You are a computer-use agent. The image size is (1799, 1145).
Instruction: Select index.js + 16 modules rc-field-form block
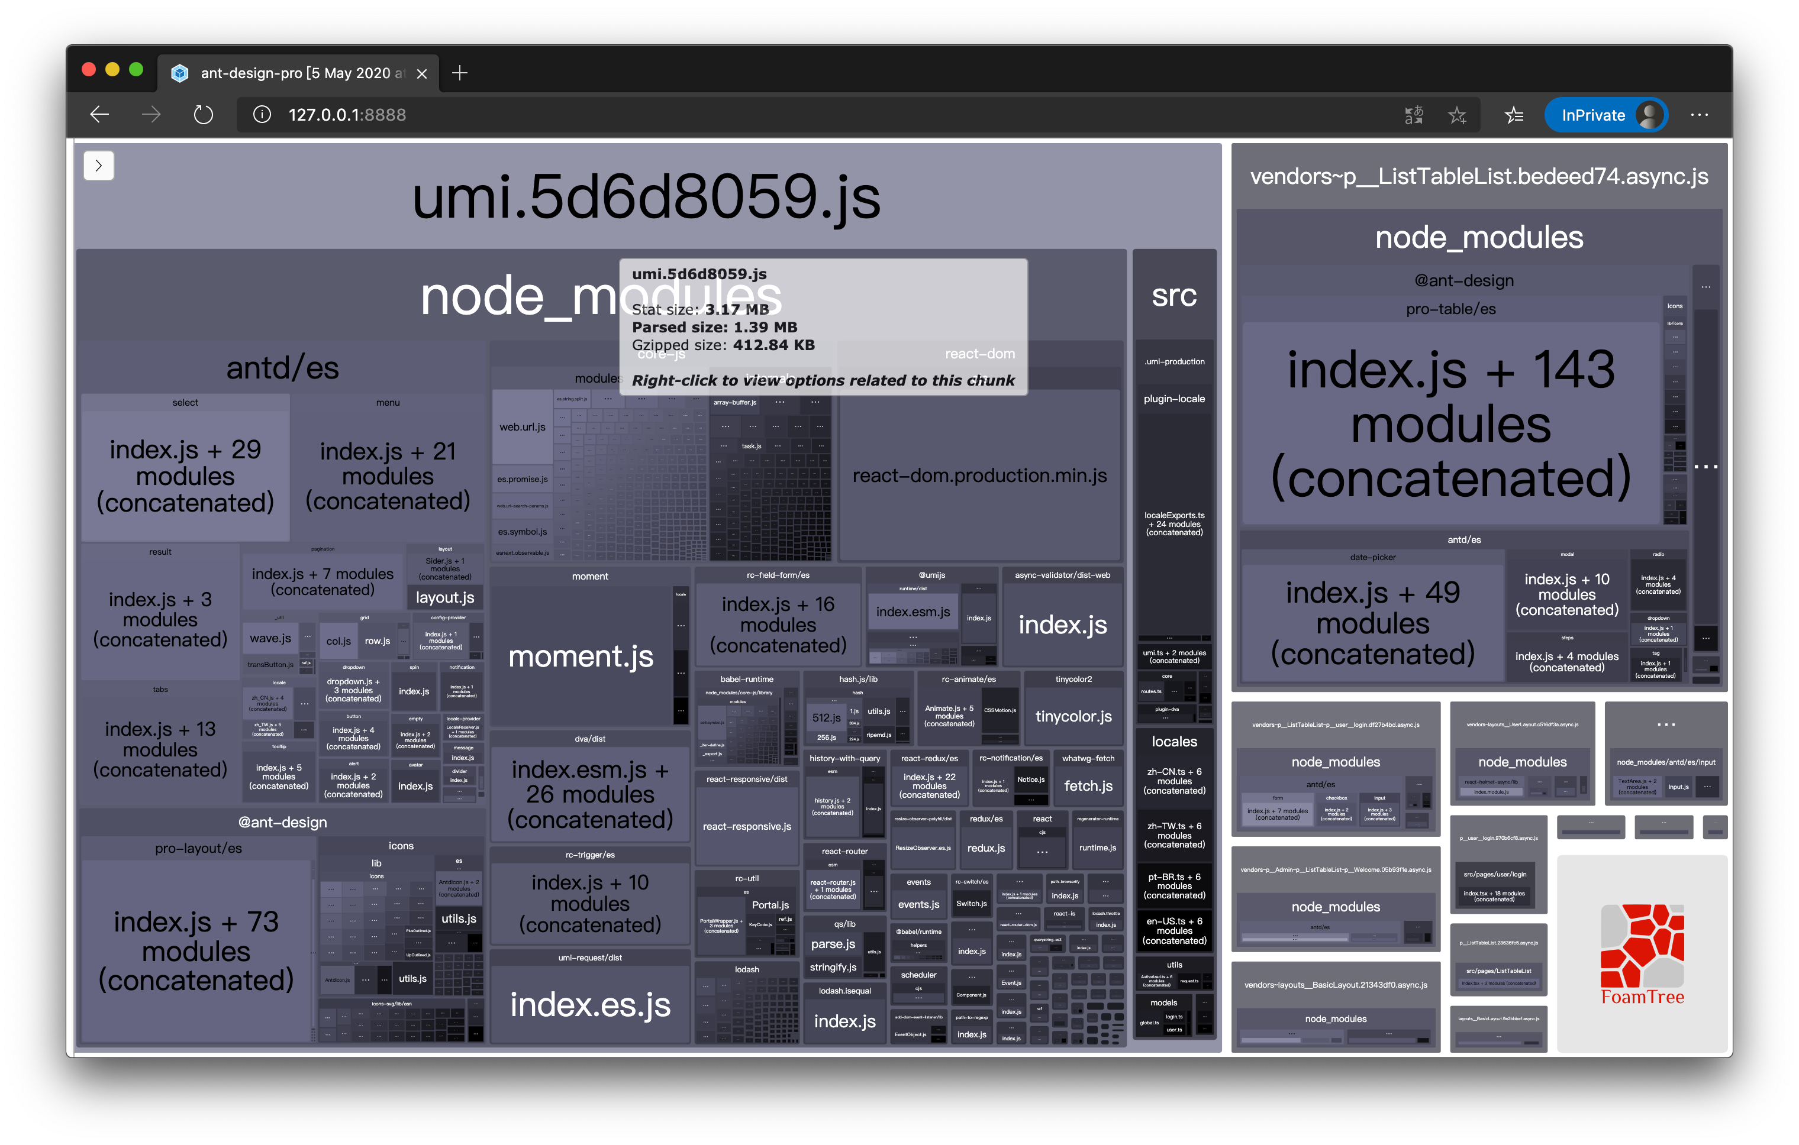tap(778, 624)
